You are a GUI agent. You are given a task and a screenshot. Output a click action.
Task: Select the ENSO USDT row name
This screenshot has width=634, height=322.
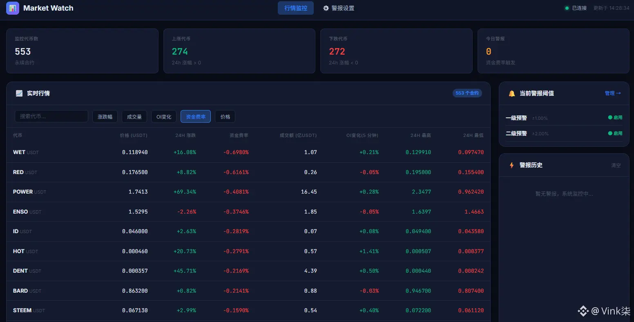click(x=27, y=212)
